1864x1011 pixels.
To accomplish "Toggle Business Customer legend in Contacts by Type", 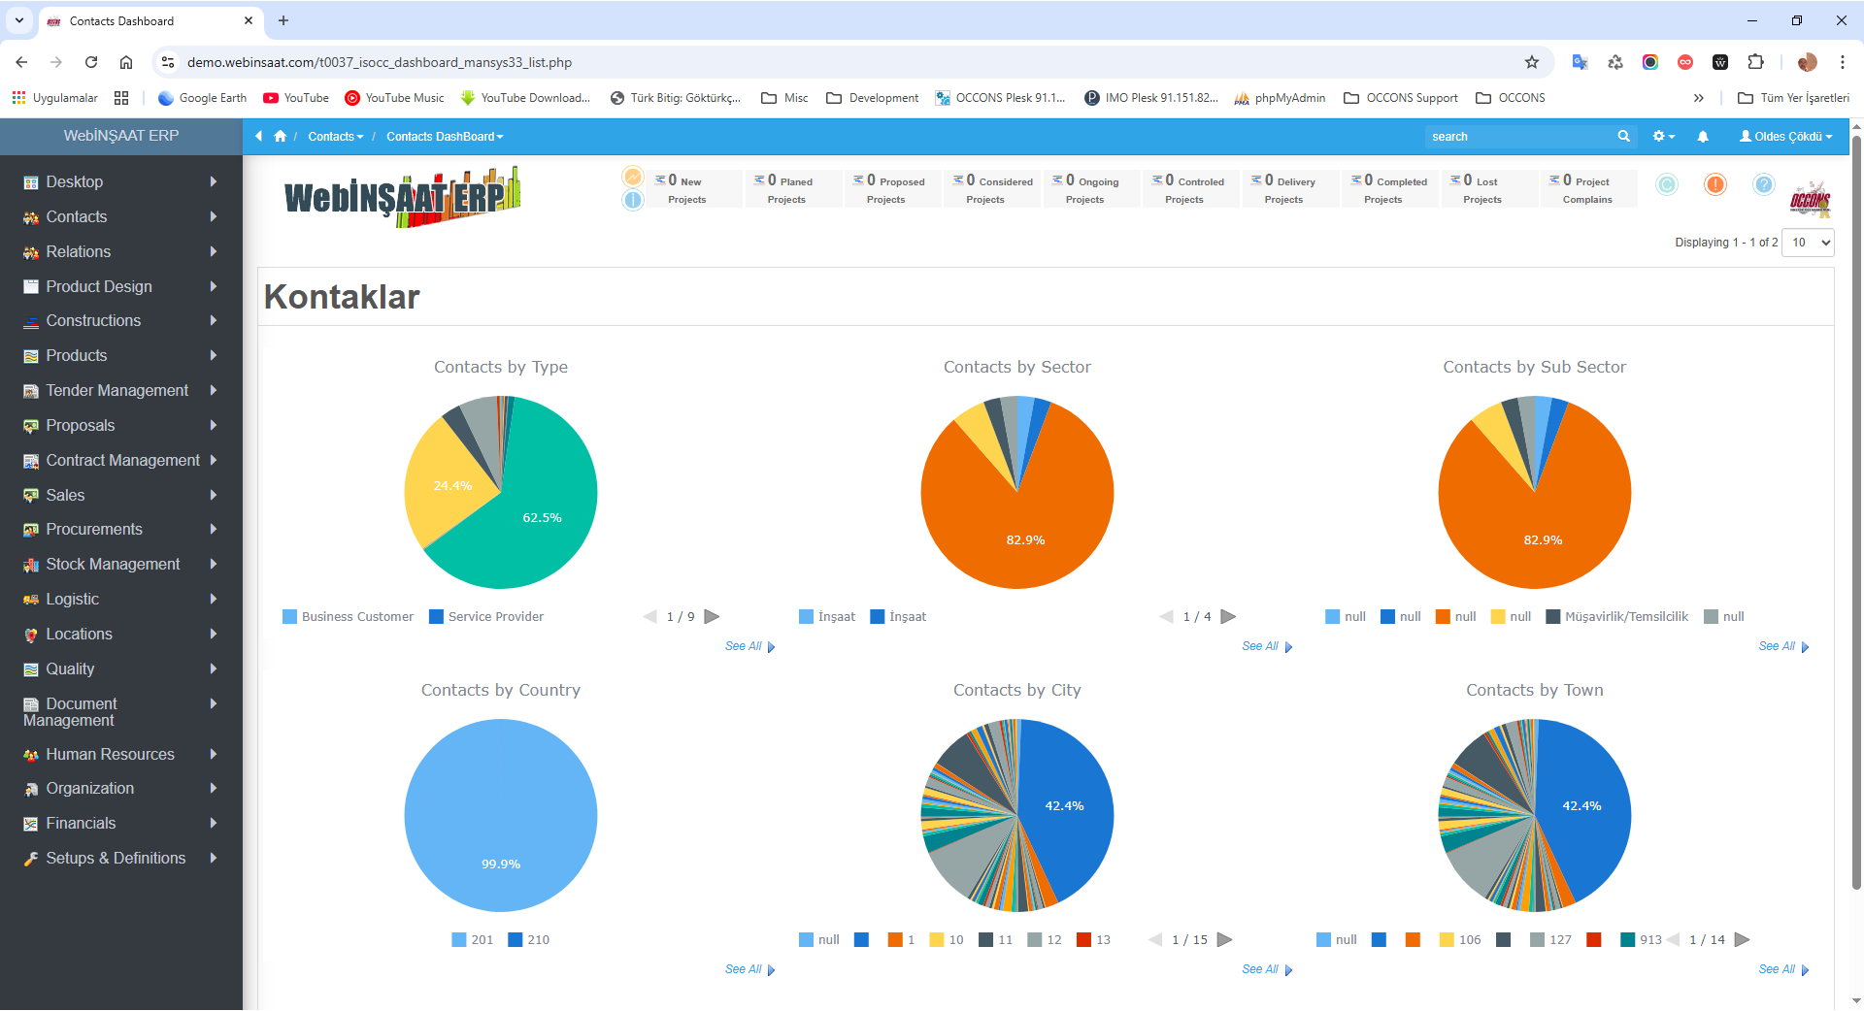I will [x=348, y=617].
